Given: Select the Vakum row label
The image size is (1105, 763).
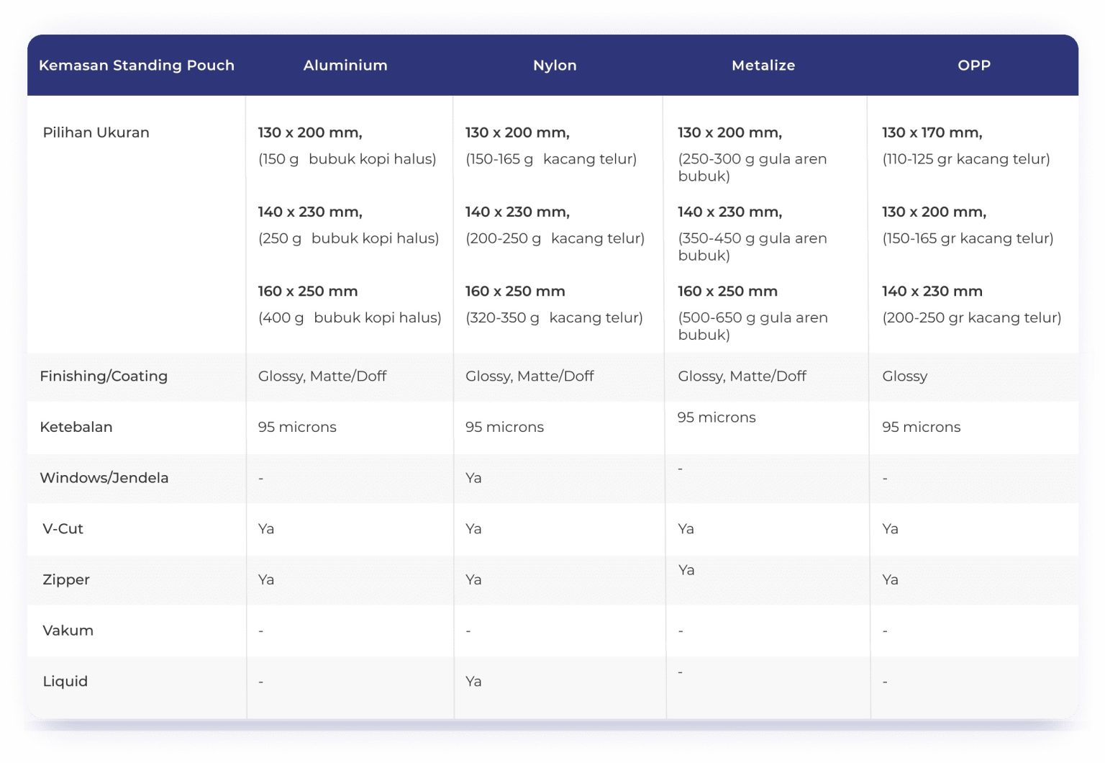Looking at the screenshot, I should [x=68, y=631].
